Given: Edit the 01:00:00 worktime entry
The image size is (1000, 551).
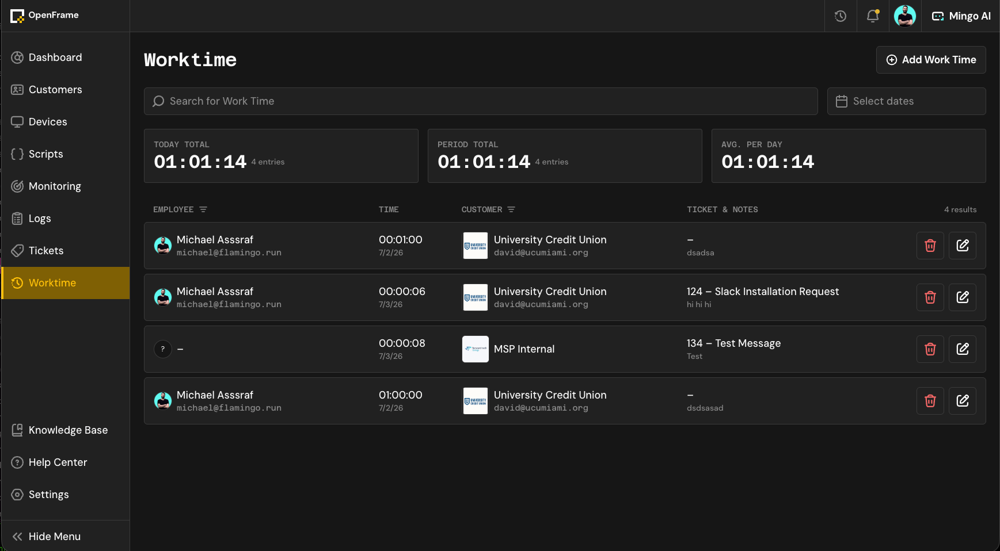Looking at the screenshot, I should click(x=963, y=401).
